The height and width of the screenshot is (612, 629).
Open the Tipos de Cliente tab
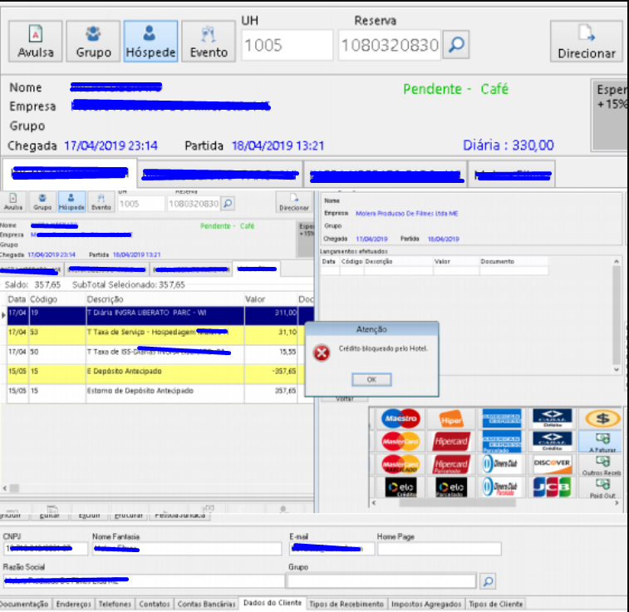click(x=495, y=604)
